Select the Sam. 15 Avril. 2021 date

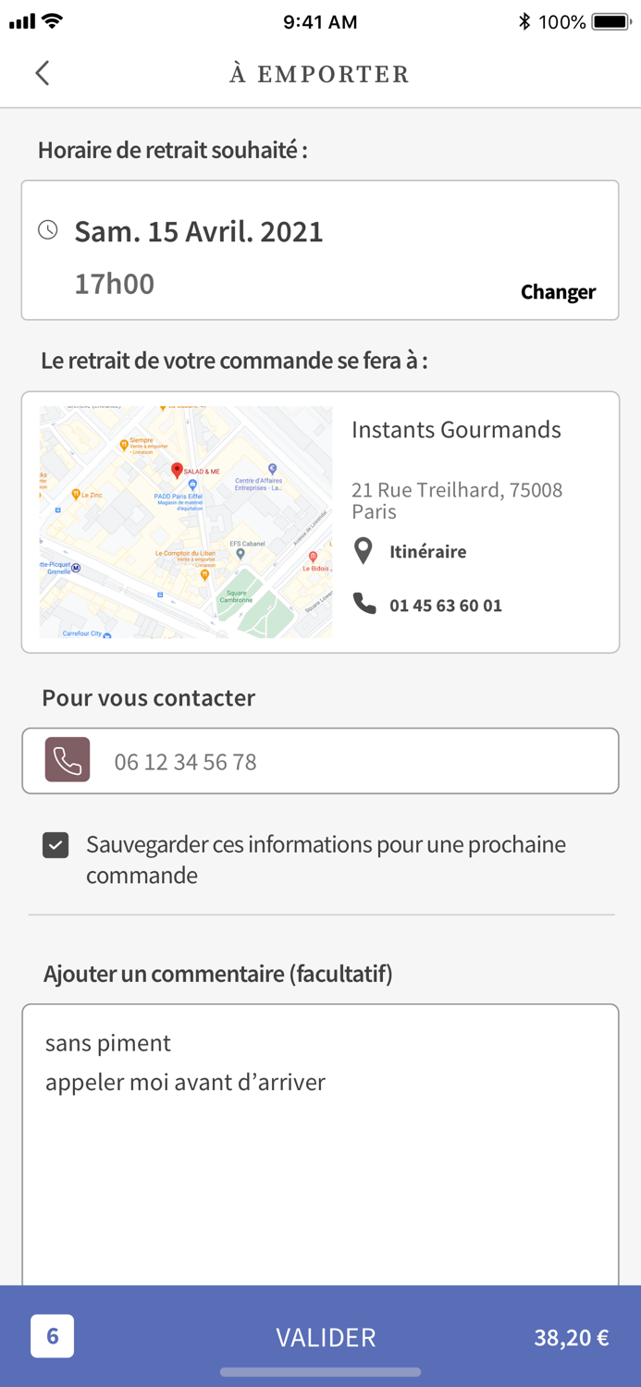click(x=199, y=231)
